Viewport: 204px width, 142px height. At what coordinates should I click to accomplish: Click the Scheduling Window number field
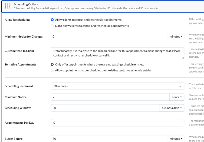coord(105,108)
